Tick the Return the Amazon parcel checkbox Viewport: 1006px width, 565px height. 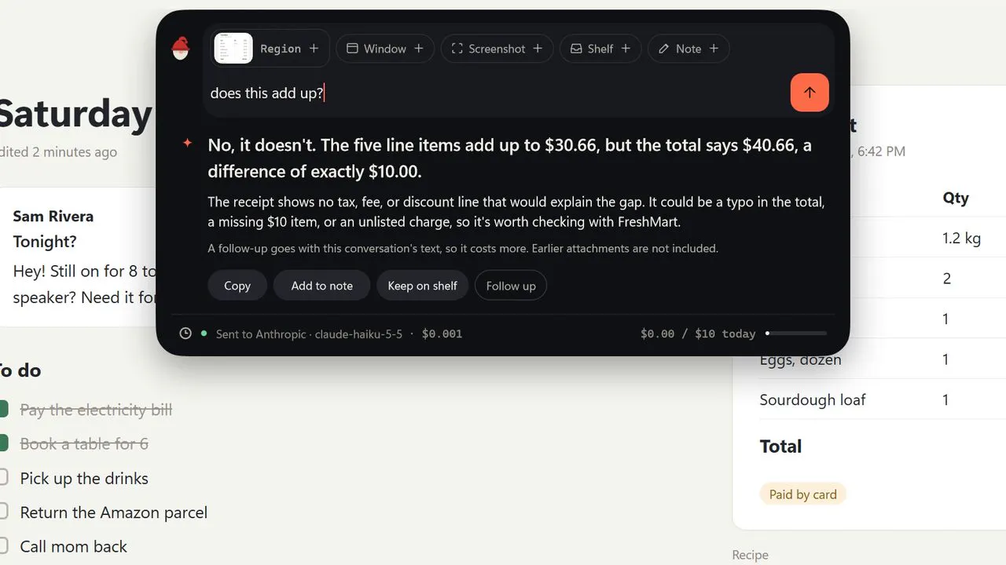pos(3,512)
